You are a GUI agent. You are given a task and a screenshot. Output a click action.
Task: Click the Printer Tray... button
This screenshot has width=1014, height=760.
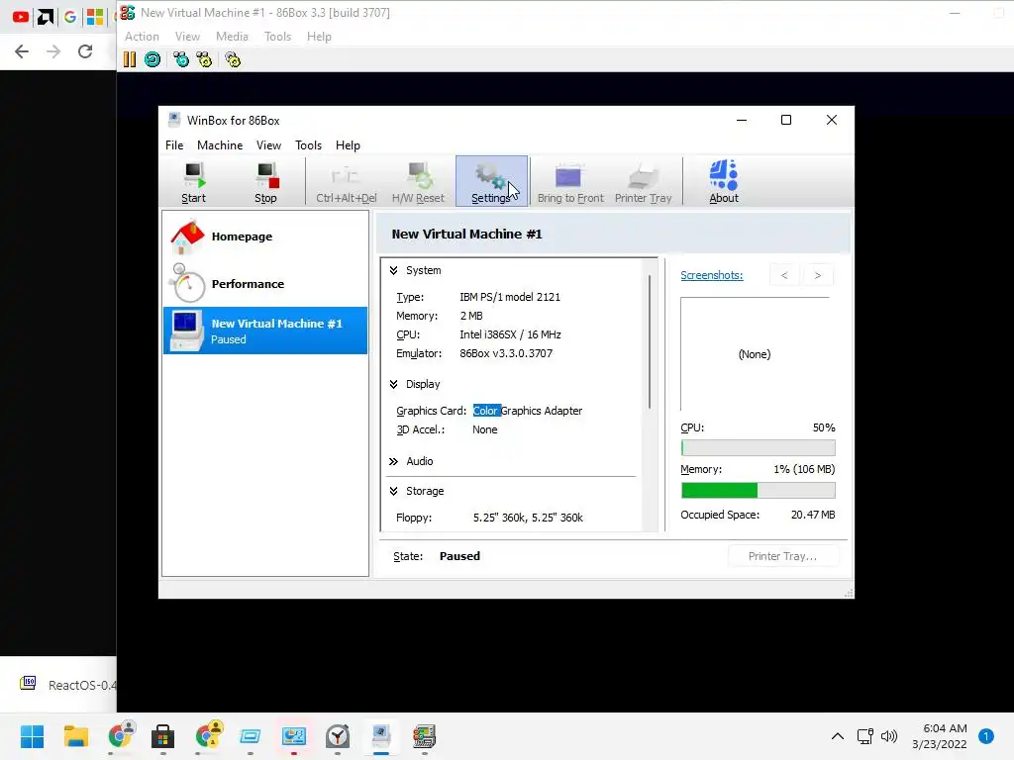coord(782,556)
